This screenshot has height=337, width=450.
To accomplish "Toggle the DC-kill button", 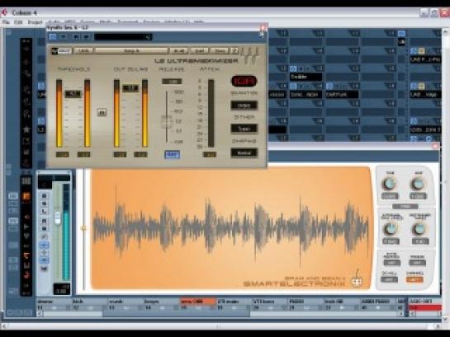I will [x=390, y=280].
